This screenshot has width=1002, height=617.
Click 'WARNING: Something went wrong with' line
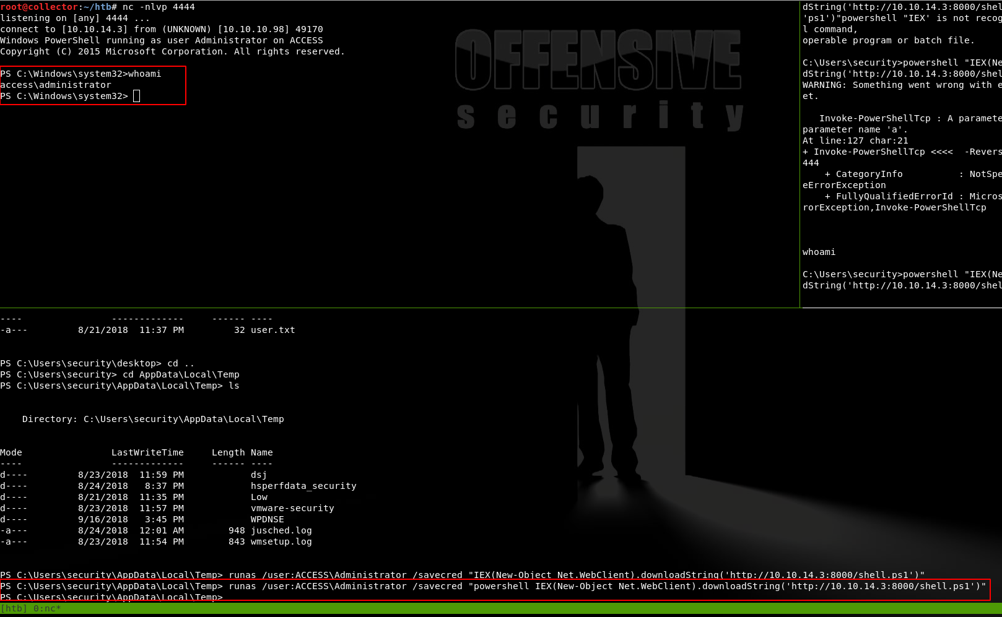(902, 85)
